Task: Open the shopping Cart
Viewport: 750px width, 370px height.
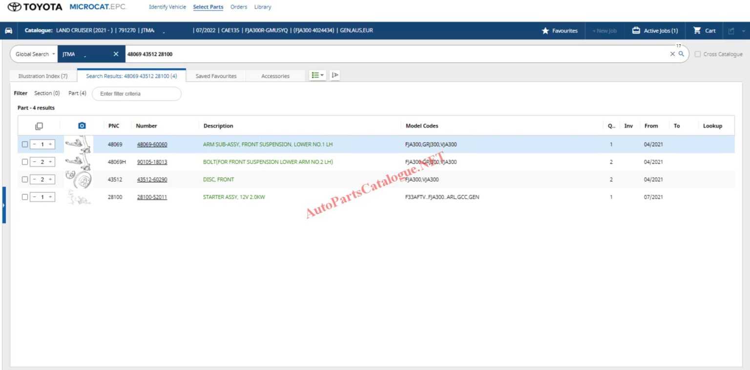Action: coord(705,31)
